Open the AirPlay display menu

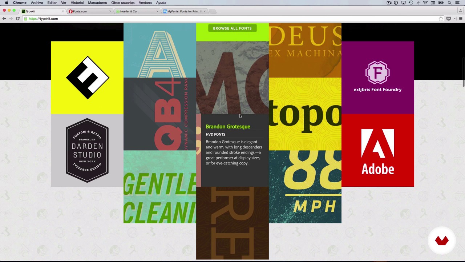403,3
